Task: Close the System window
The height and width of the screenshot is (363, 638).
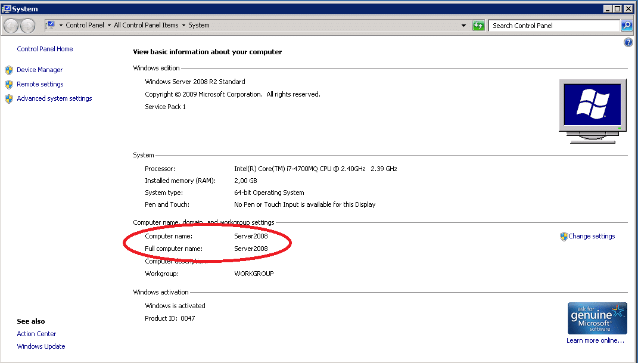Action: coord(628,8)
